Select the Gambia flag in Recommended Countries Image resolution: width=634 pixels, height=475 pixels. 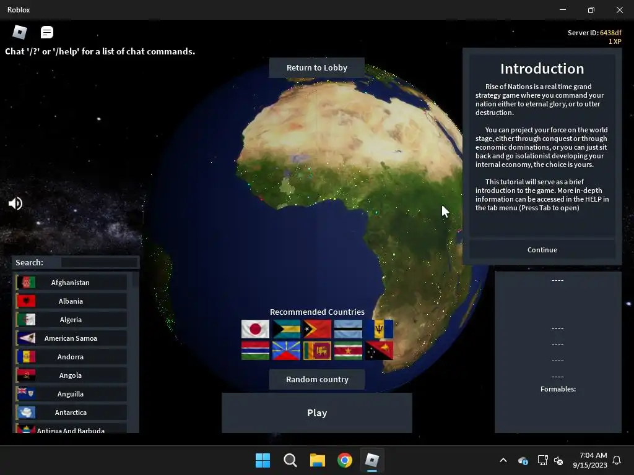(255, 351)
